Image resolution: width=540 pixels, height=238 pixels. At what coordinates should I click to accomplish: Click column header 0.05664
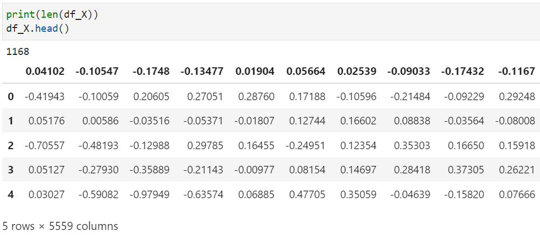[306, 71]
